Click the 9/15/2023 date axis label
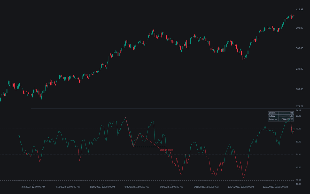Viewport: 310px width, 194px height. coord(206,187)
